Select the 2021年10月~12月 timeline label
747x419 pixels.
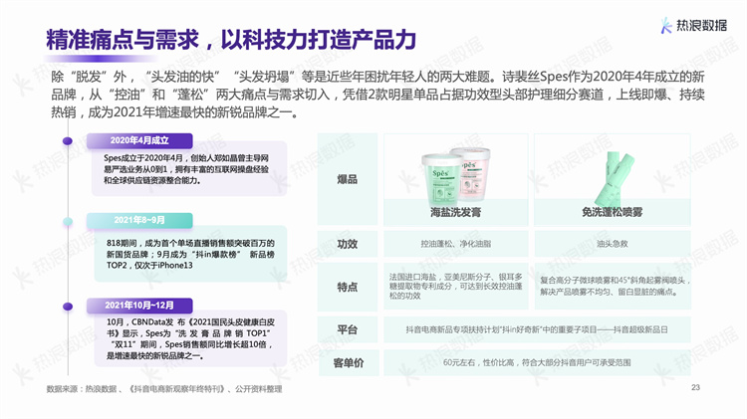pos(142,305)
